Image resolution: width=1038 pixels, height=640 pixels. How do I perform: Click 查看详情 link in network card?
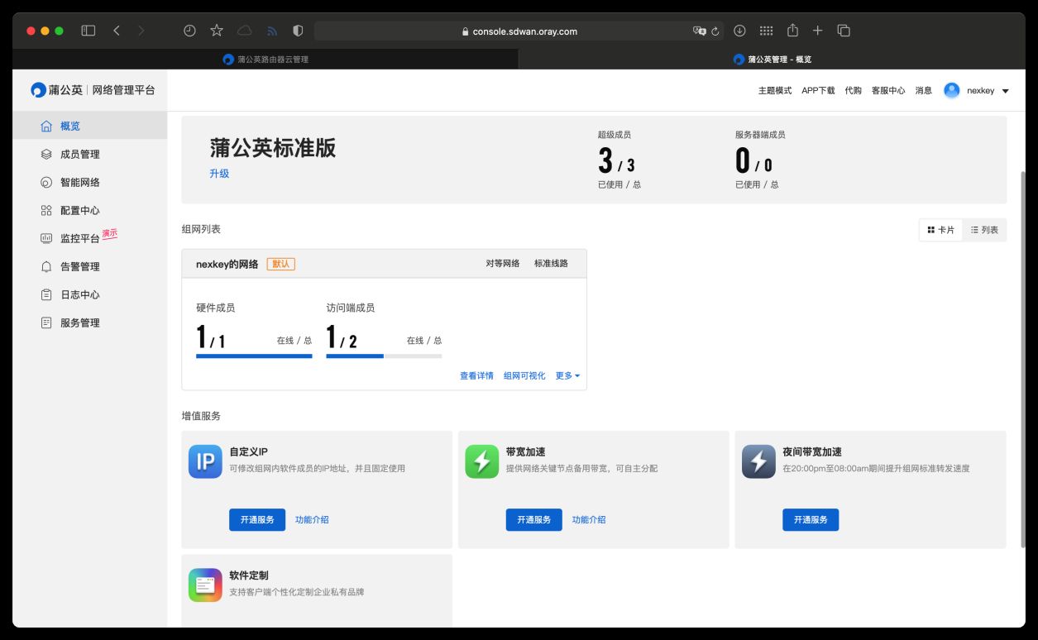[x=476, y=376]
